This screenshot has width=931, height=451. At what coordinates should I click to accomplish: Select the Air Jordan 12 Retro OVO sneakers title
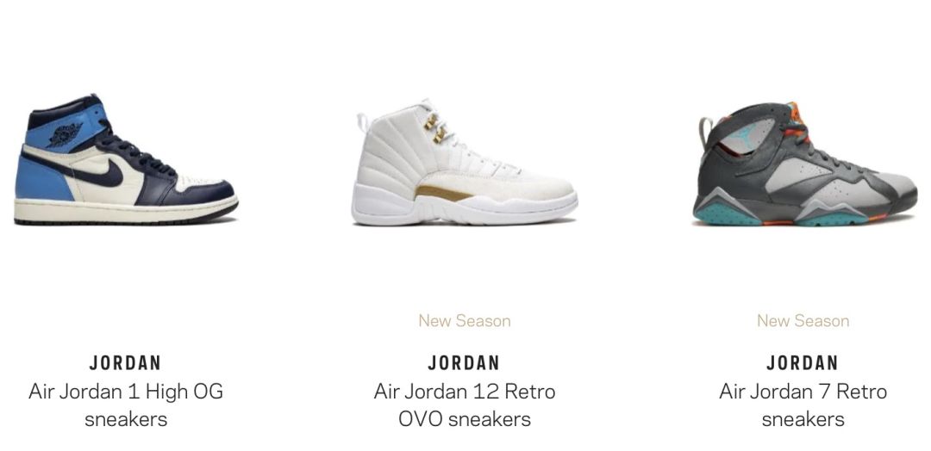[465, 405]
